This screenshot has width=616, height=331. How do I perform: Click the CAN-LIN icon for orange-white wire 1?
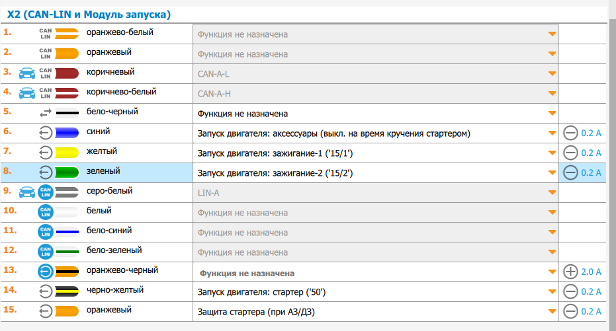coord(45,34)
